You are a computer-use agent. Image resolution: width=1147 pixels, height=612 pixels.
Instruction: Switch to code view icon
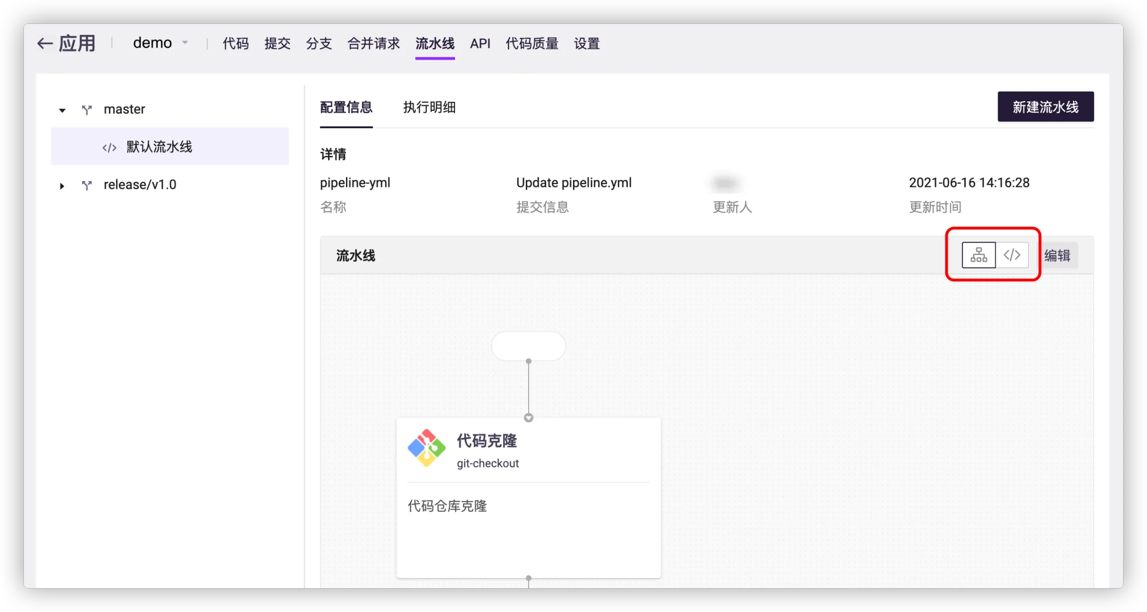click(x=1012, y=255)
